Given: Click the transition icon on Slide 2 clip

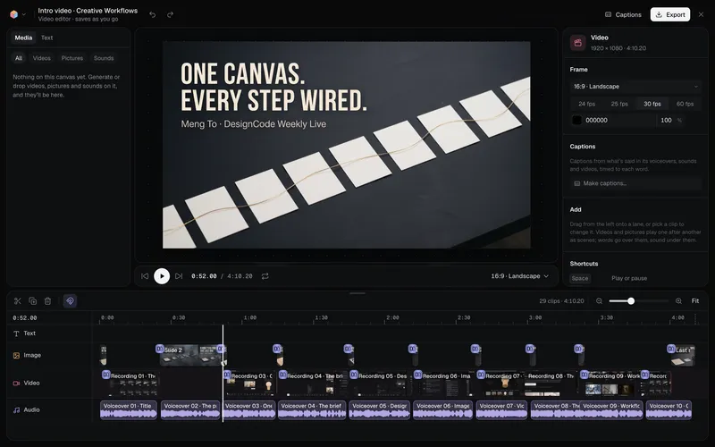Looking at the screenshot, I should click(160, 349).
